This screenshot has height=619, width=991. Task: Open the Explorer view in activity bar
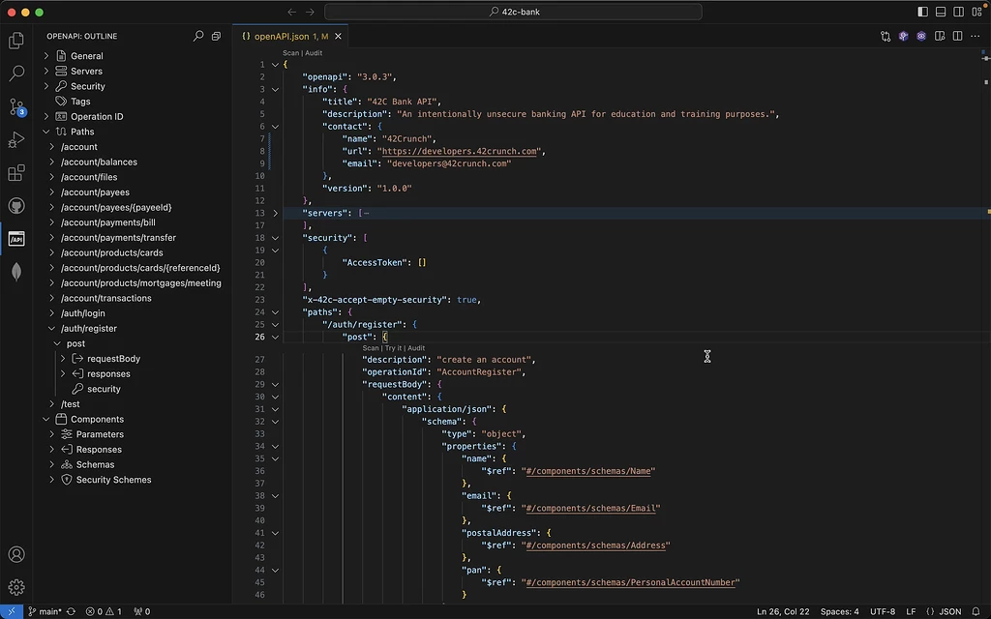(16, 41)
